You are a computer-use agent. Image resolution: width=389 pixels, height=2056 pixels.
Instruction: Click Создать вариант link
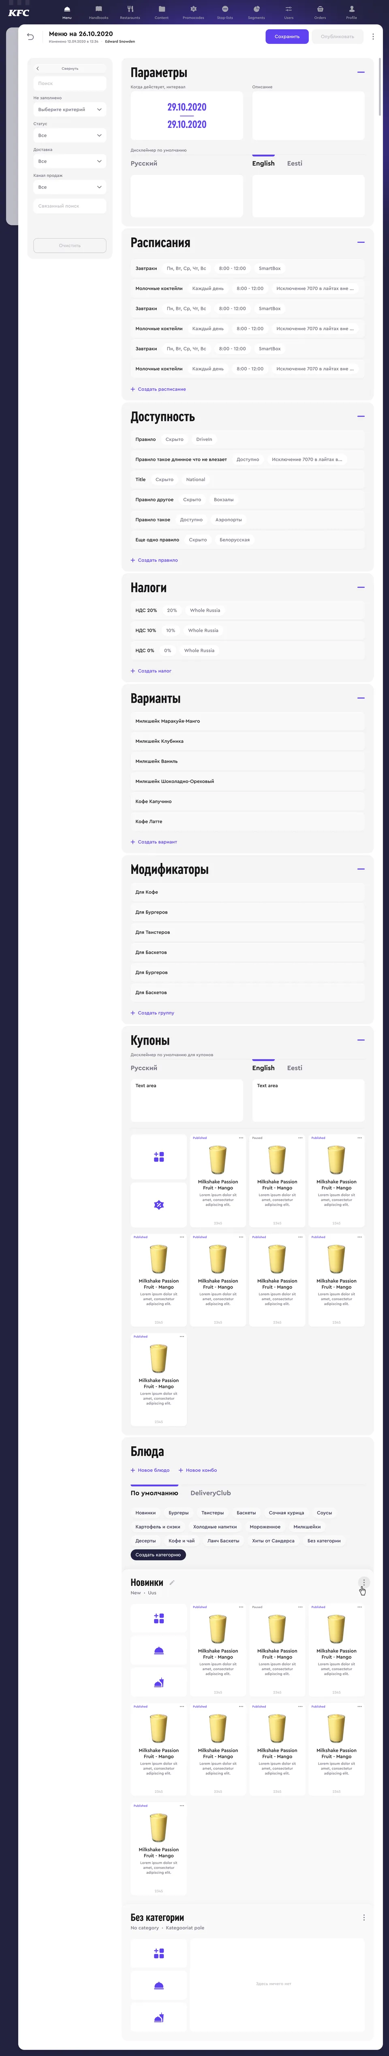click(154, 842)
